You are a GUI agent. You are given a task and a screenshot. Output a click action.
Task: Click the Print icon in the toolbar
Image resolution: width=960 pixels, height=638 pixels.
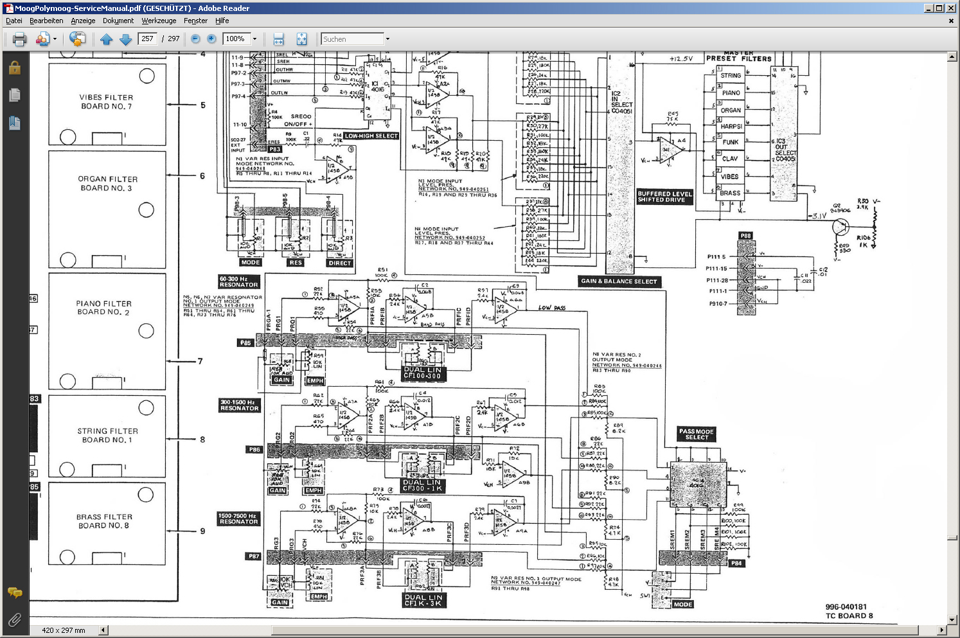(x=19, y=39)
